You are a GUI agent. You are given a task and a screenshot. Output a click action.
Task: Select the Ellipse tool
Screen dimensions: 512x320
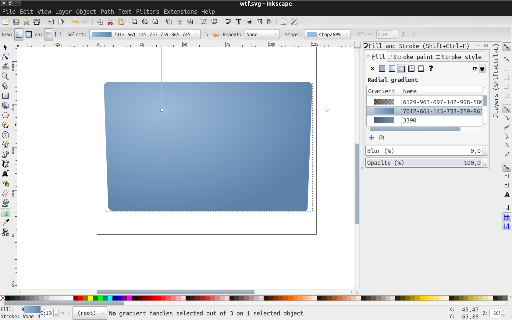point(5,116)
